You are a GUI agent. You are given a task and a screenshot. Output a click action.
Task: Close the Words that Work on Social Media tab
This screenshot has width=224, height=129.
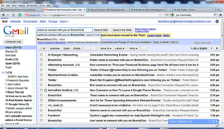41,10
